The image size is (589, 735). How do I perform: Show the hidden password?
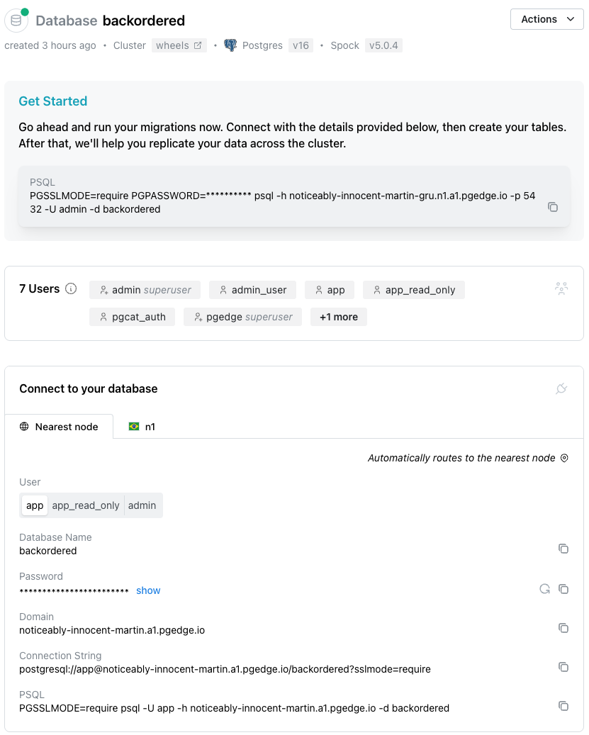click(x=147, y=590)
